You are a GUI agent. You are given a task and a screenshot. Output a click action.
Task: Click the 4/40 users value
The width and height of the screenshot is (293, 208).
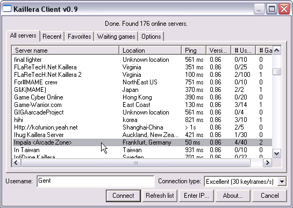[x=241, y=142]
